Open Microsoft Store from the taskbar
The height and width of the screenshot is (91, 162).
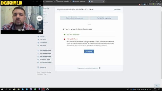tap(14, 89)
